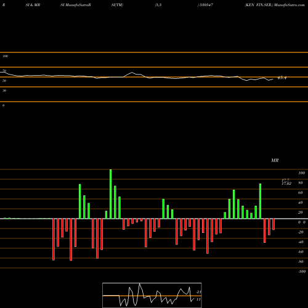Image resolution: width=308 pixels, height=308 pixels.
Task: Click the RSI axis label 0
Action: 3,105
